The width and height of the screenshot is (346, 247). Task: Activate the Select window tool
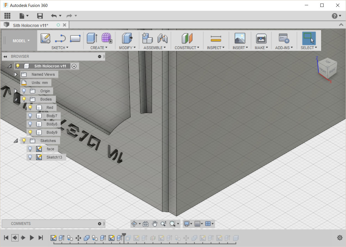pyautogui.click(x=309, y=38)
